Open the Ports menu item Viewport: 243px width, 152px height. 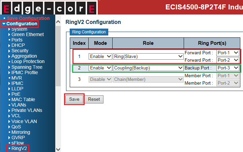point(17,40)
